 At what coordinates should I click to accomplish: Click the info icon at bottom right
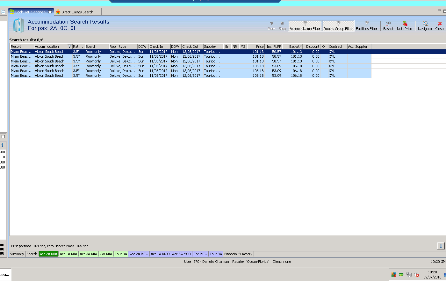coord(441,246)
